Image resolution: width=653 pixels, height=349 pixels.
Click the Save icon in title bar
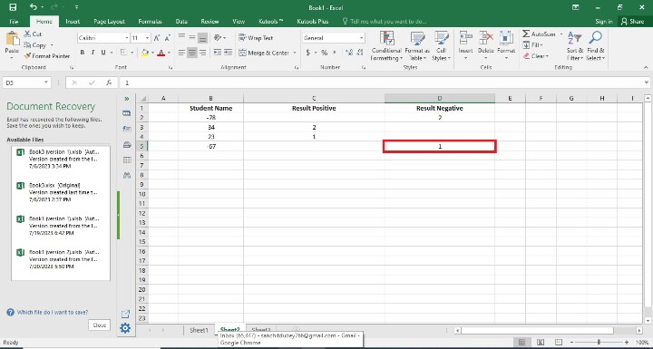[x=13, y=7]
